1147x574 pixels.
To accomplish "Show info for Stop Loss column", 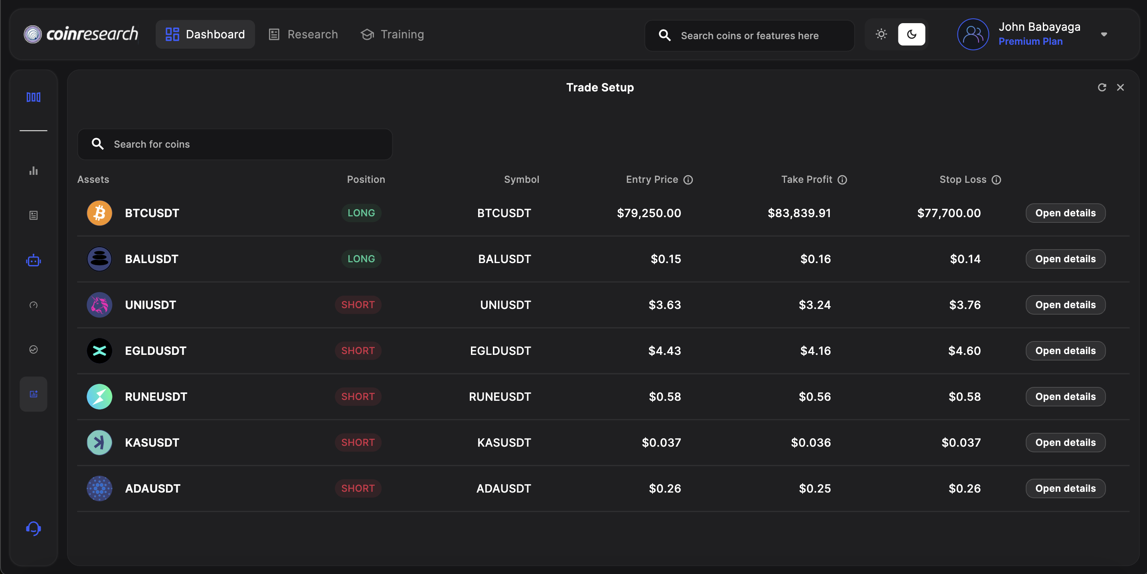I will click(x=996, y=180).
